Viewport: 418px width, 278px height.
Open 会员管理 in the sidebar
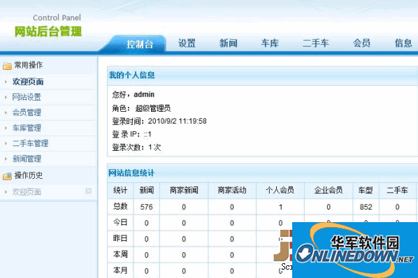pos(27,112)
